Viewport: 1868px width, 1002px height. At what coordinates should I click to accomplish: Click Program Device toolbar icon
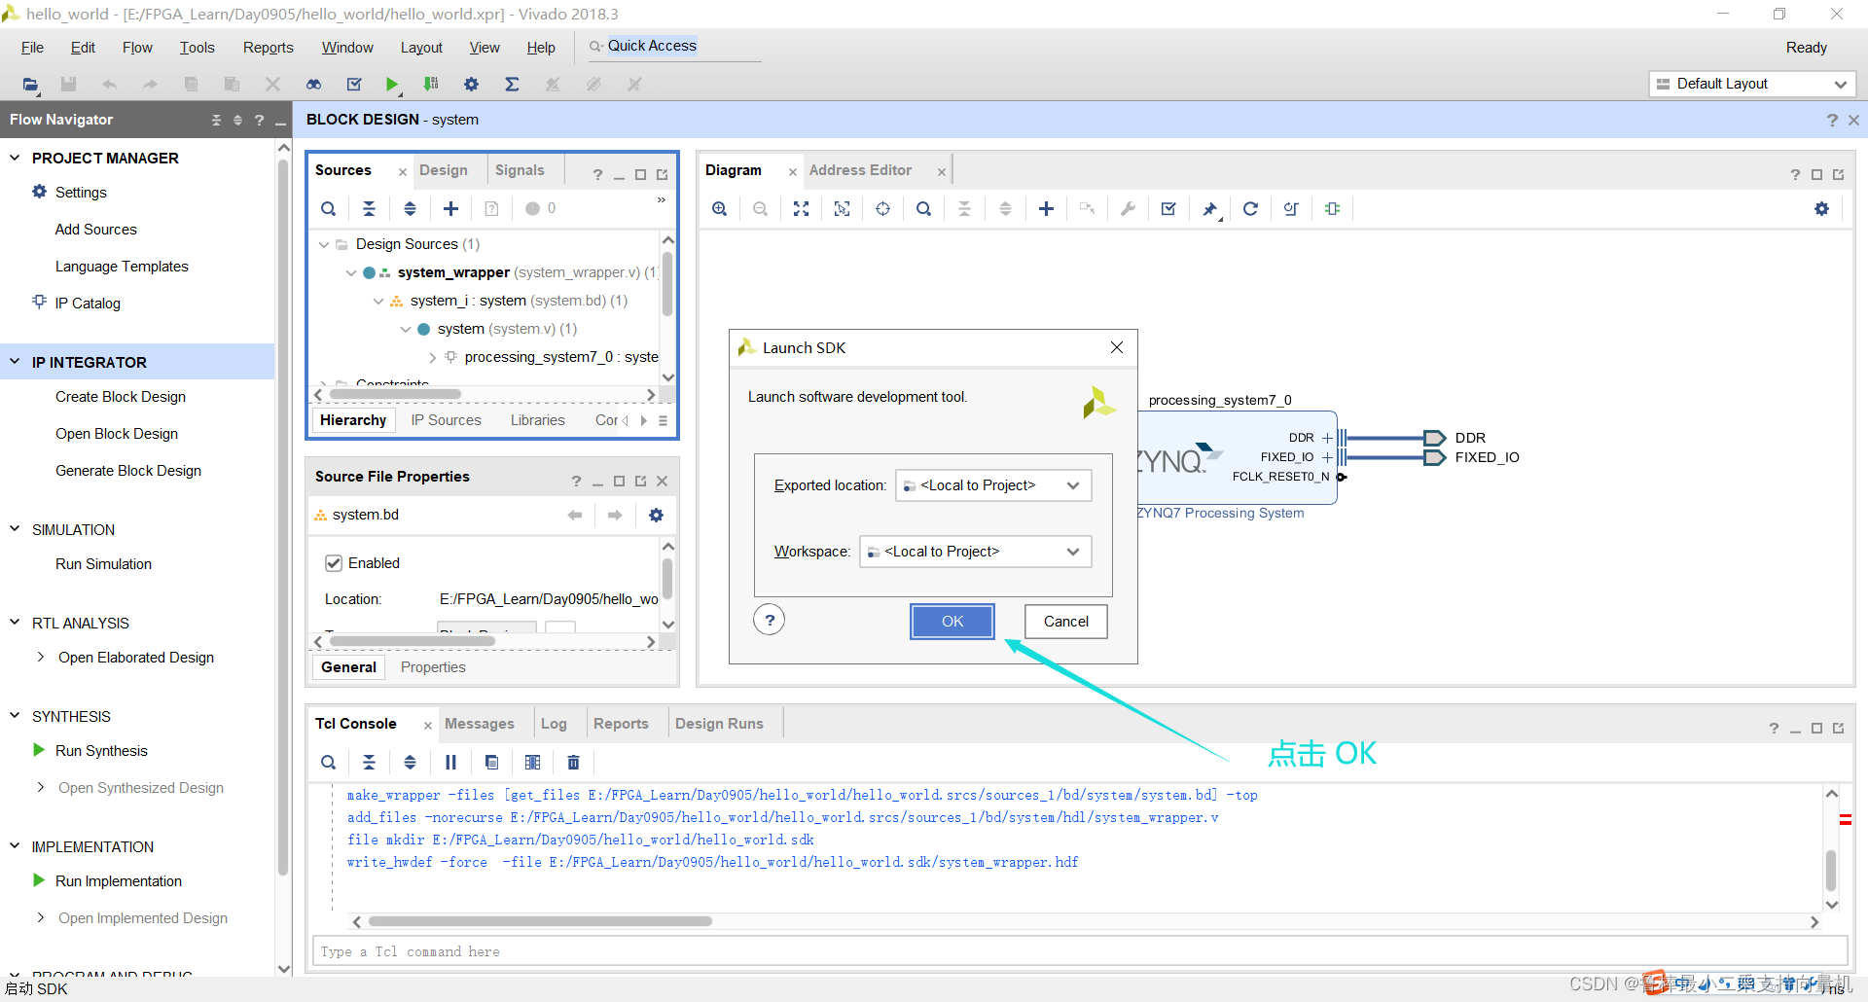click(431, 85)
